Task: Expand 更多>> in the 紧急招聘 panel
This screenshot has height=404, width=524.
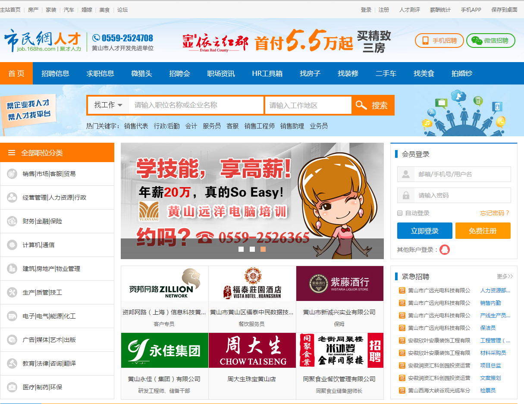Action: pos(505,276)
